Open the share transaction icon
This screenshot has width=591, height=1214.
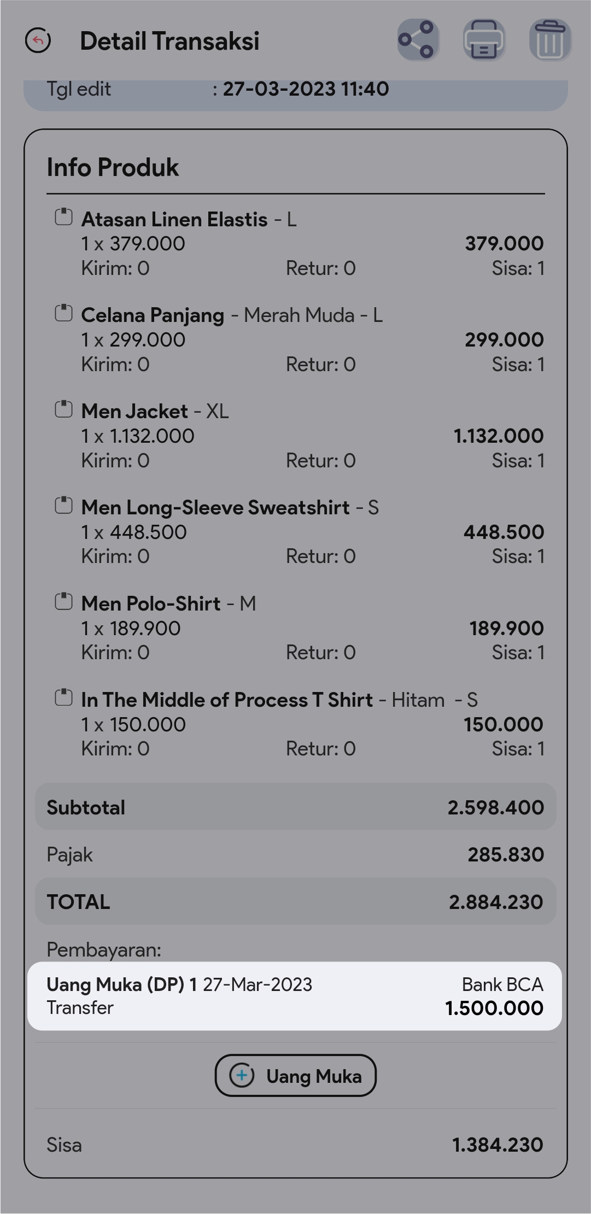click(x=418, y=40)
